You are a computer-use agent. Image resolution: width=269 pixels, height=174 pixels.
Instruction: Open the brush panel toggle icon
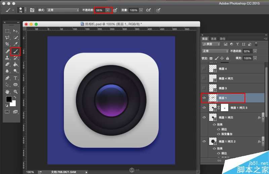pos(32,10)
